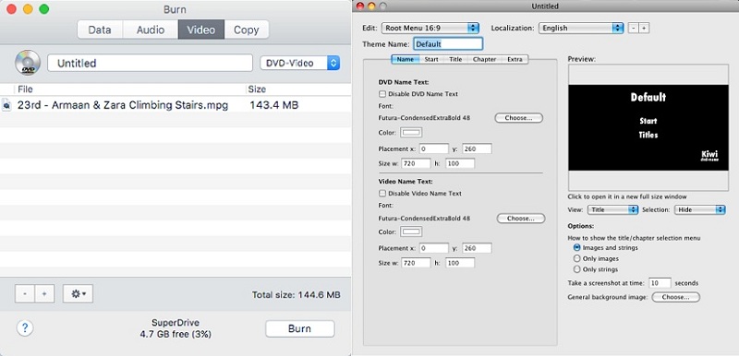
Task: Switch to the Audio tab
Action: 151,30
